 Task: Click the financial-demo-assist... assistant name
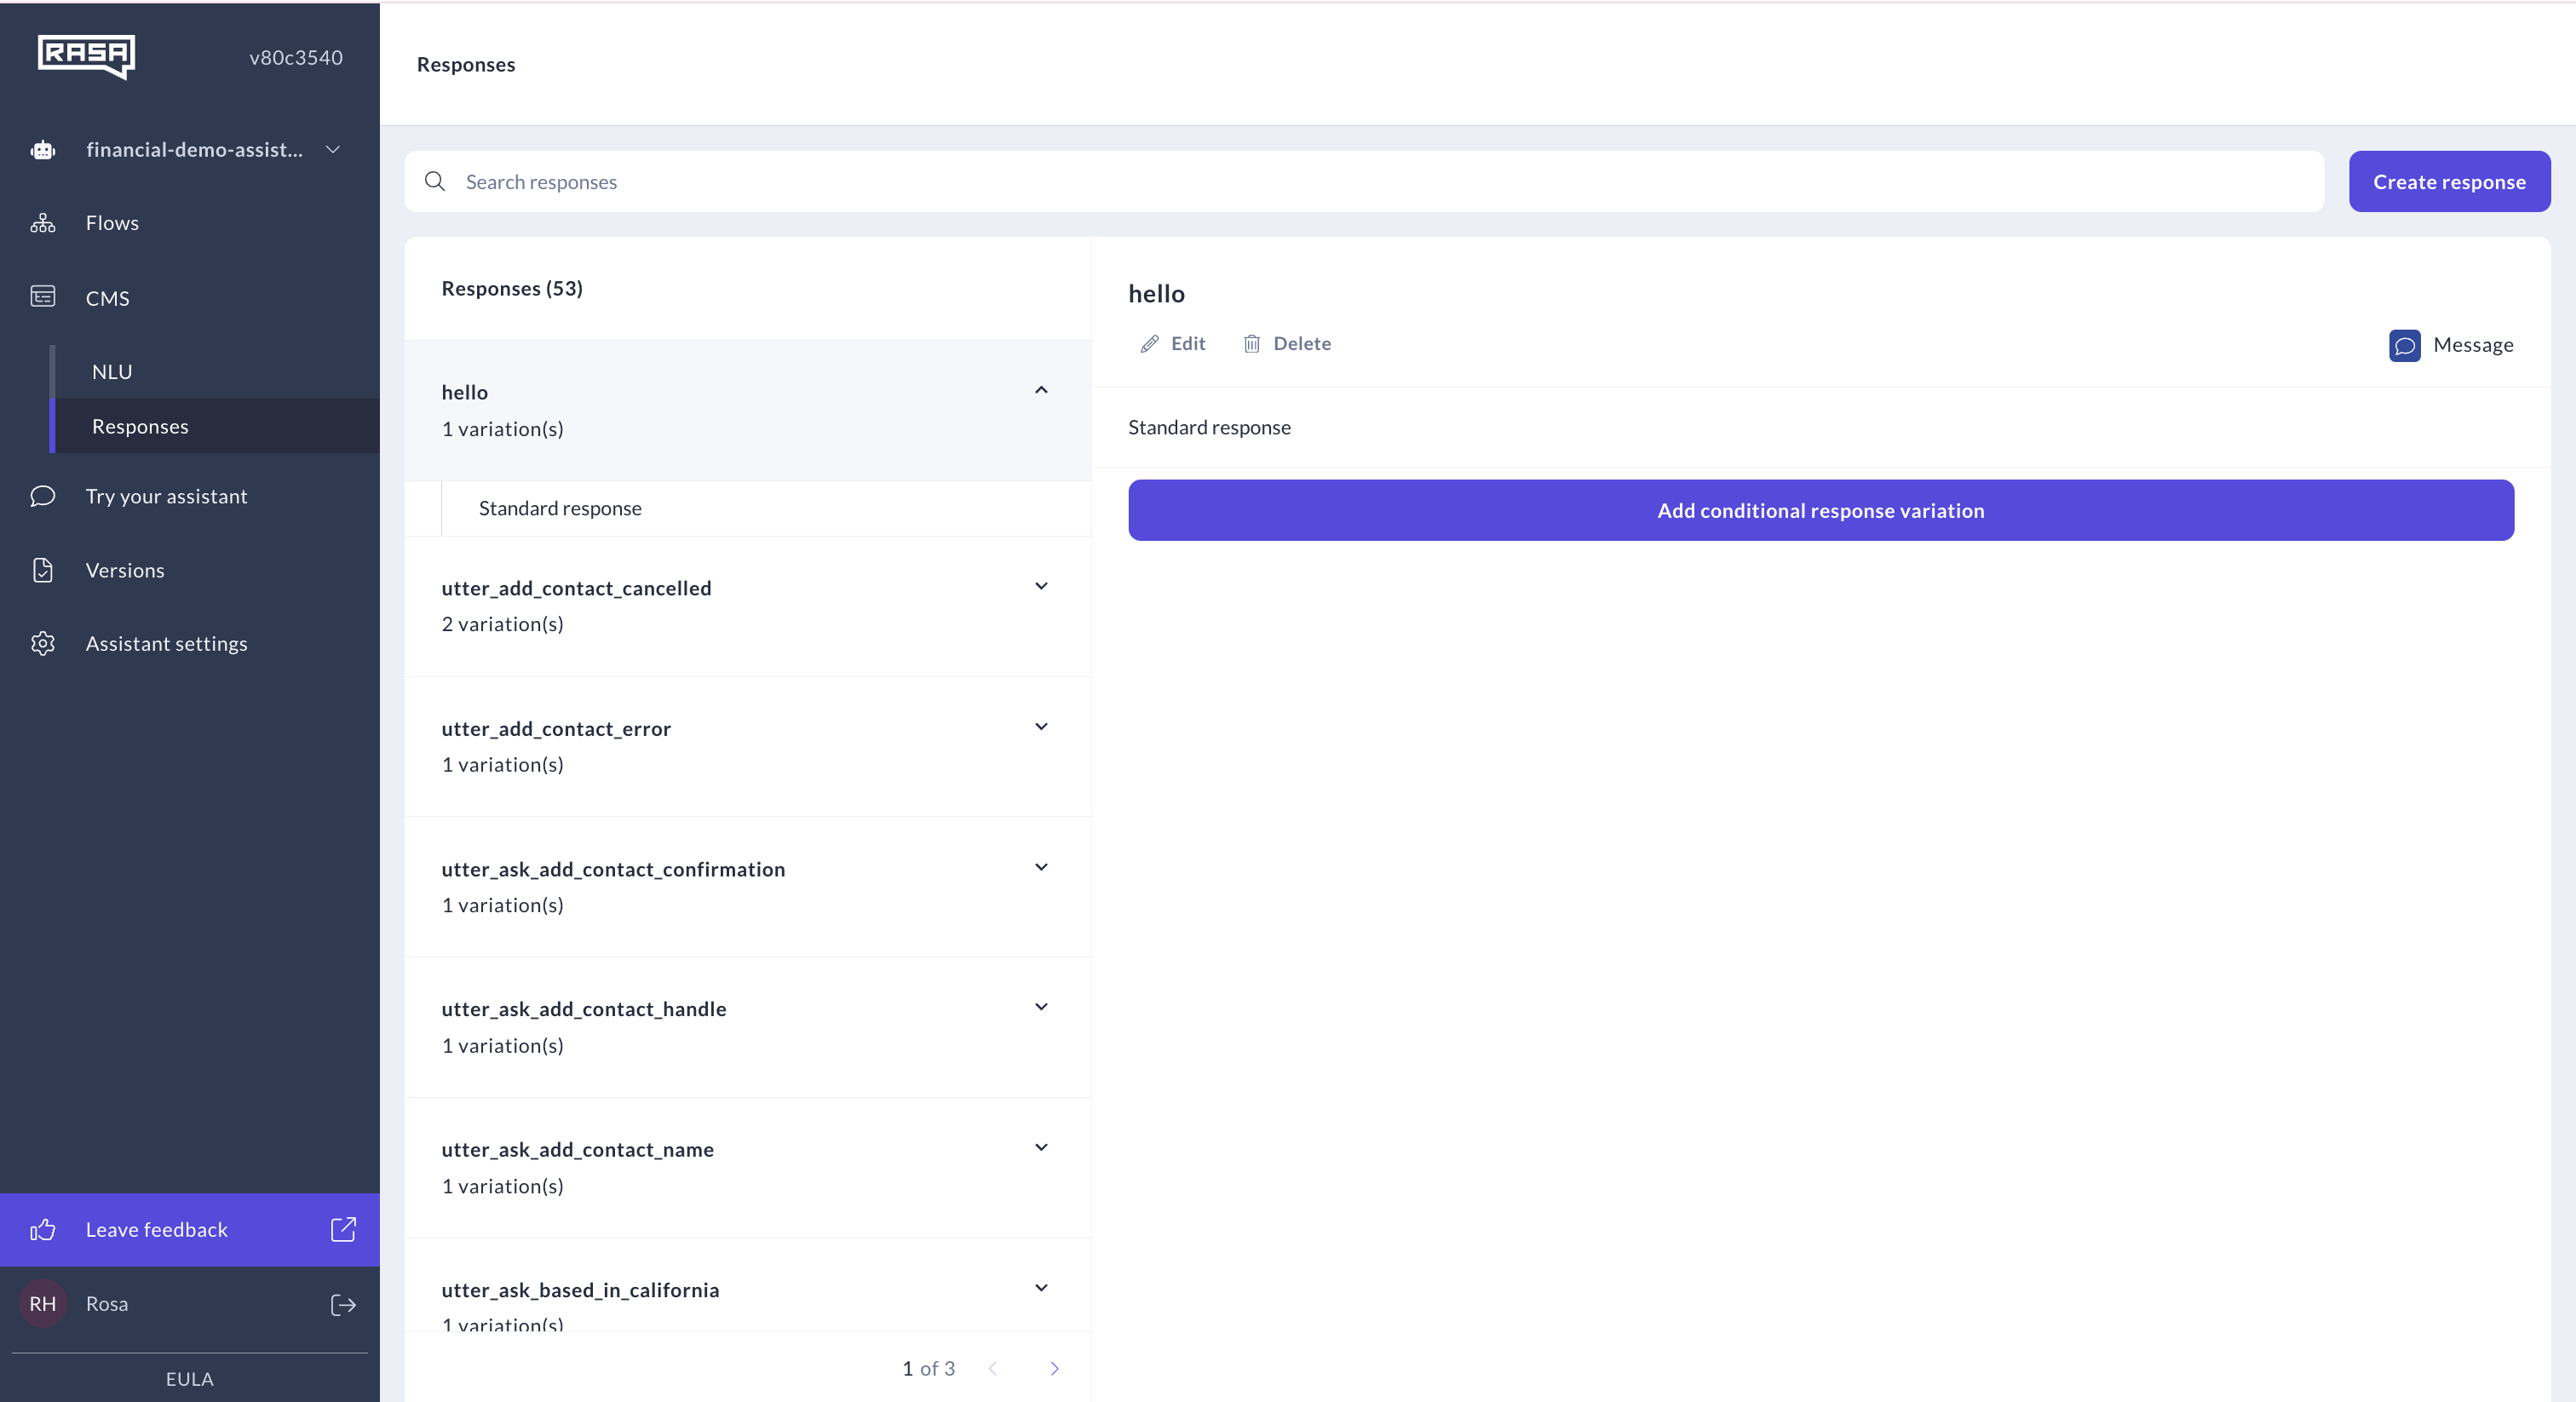(x=194, y=150)
